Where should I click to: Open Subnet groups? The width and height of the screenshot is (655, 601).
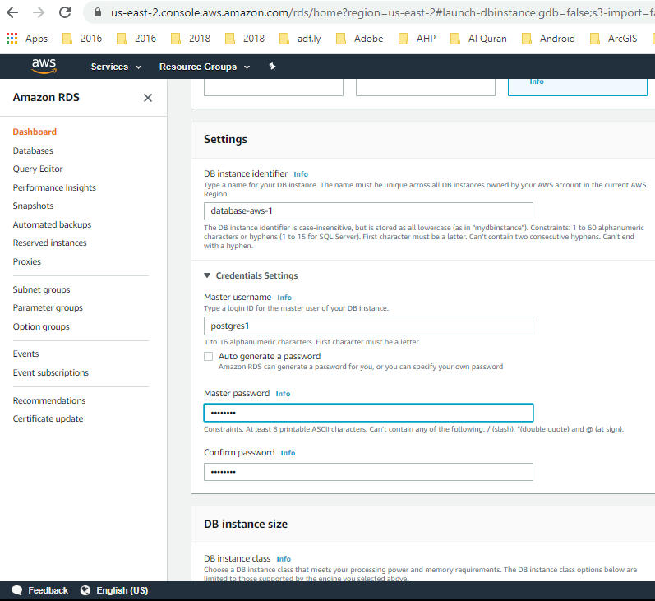point(41,289)
